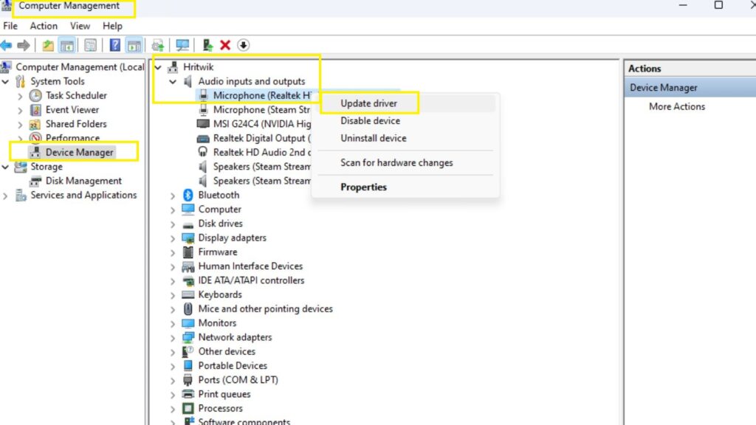This screenshot has height=425, width=756.
Task: Collapse the System Tools tree node
Action: point(6,81)
